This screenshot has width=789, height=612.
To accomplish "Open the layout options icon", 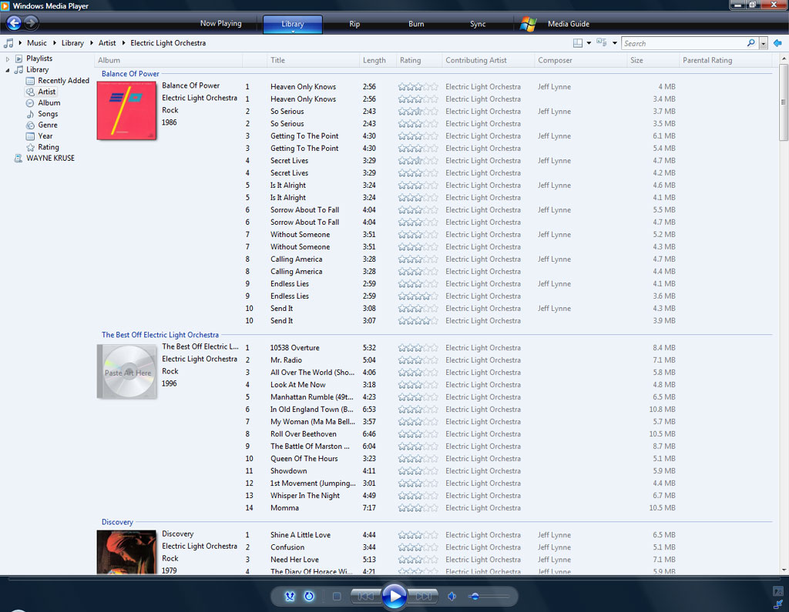I will coord(578,43).
